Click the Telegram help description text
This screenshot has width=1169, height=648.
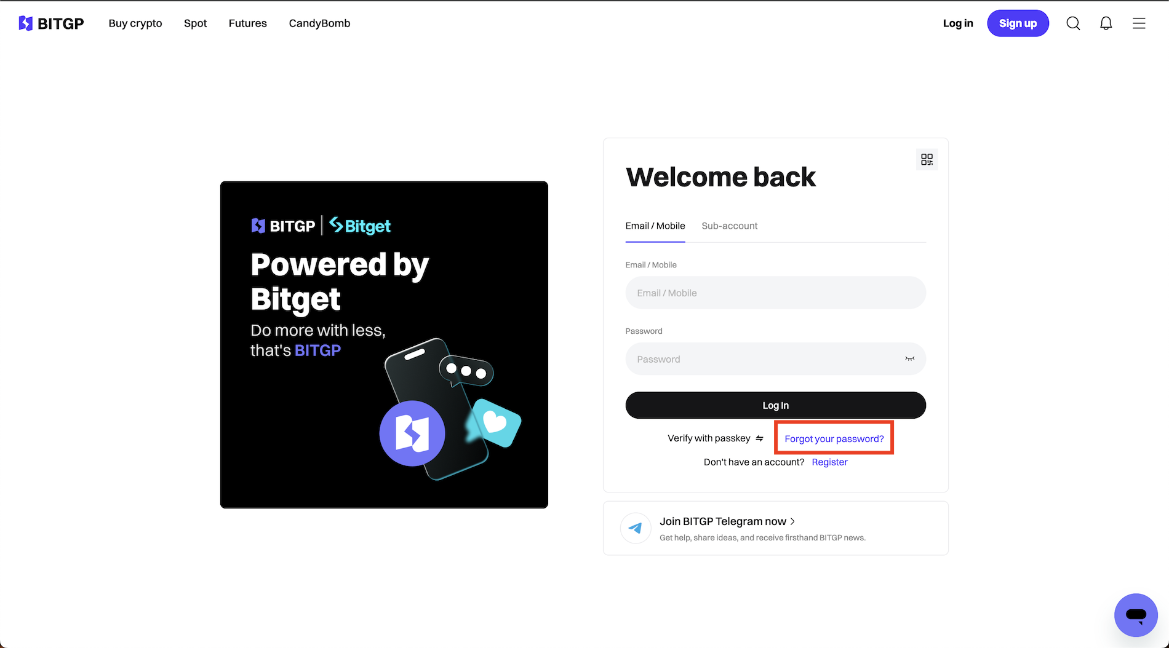[762, 538]
